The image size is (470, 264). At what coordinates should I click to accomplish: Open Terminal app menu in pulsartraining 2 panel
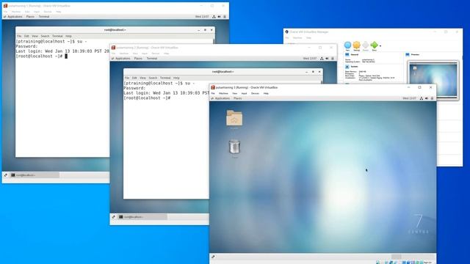click(x=152, y=59)
